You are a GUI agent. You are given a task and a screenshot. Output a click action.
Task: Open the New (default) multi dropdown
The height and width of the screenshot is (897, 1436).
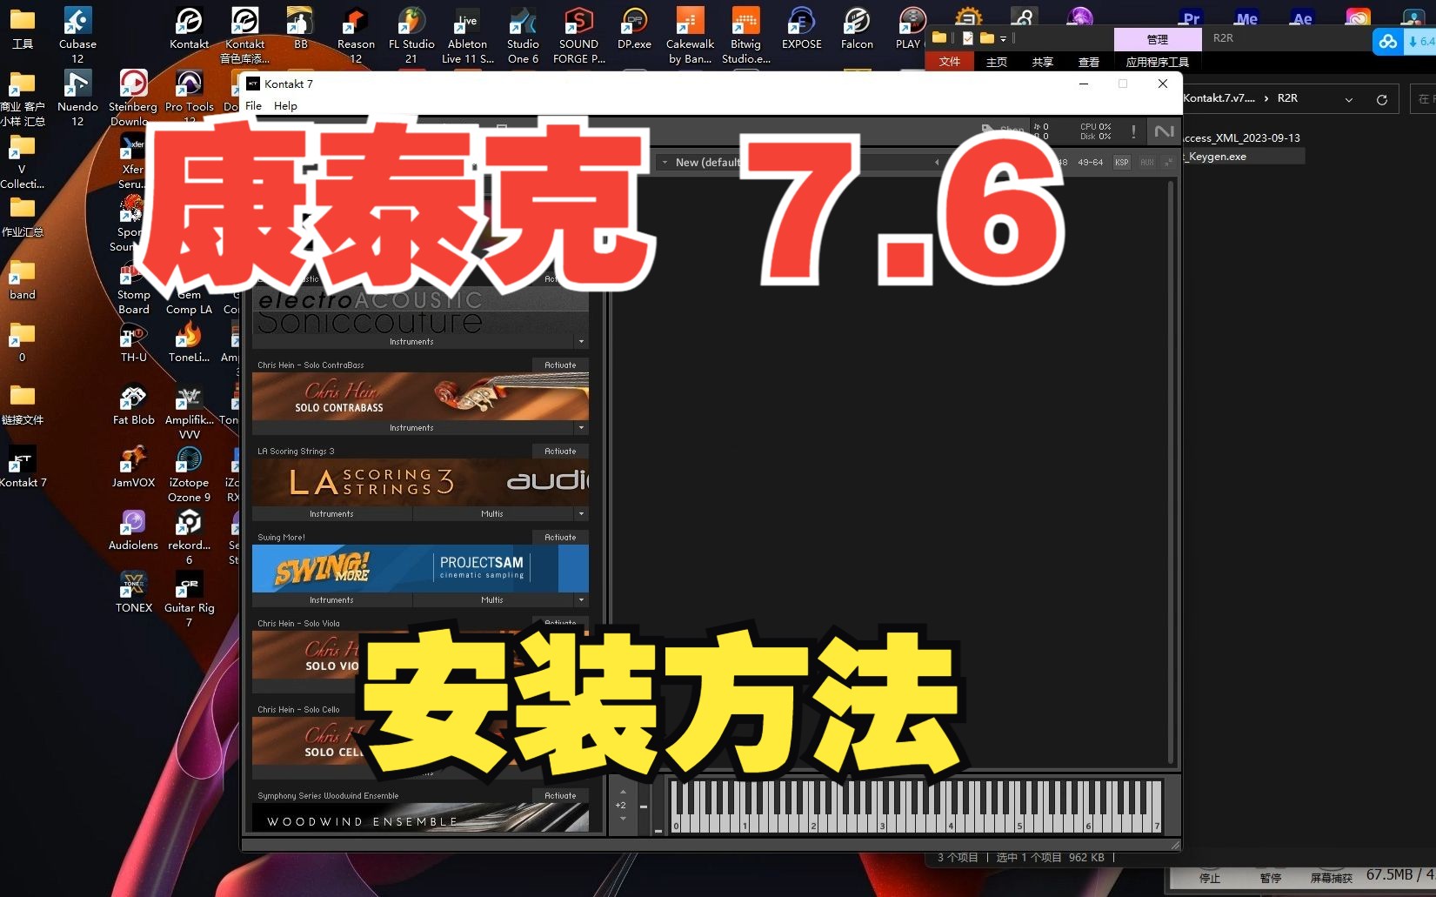[x=665, y=162]
